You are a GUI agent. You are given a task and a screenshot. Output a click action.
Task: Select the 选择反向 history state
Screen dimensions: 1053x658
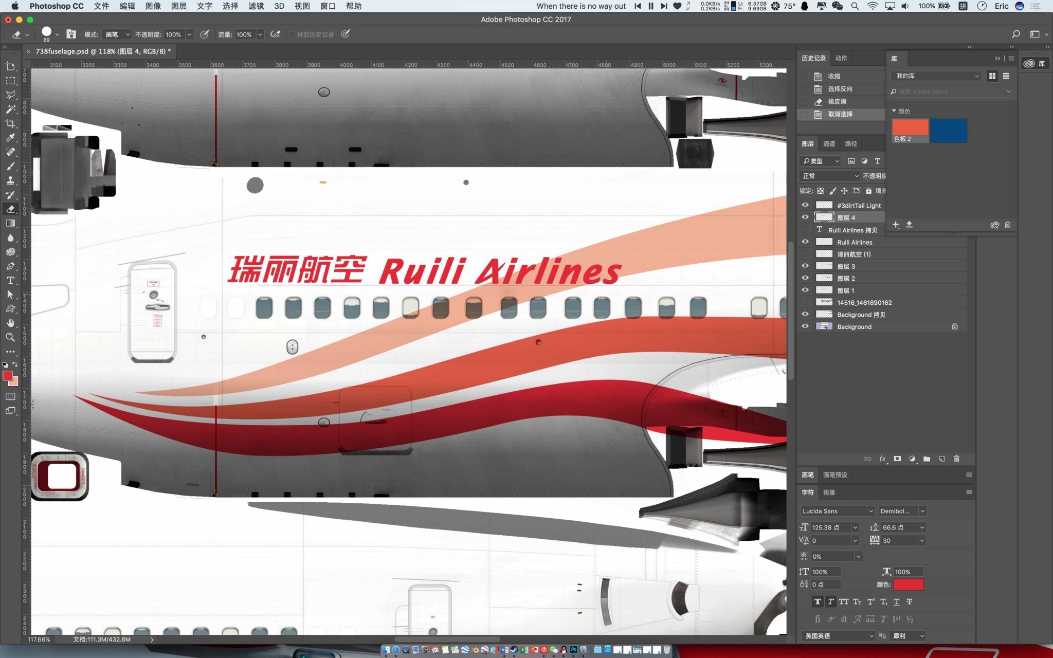point(841,89)
